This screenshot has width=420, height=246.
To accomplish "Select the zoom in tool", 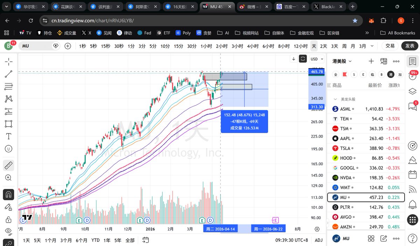I will (x=9, y=178).
